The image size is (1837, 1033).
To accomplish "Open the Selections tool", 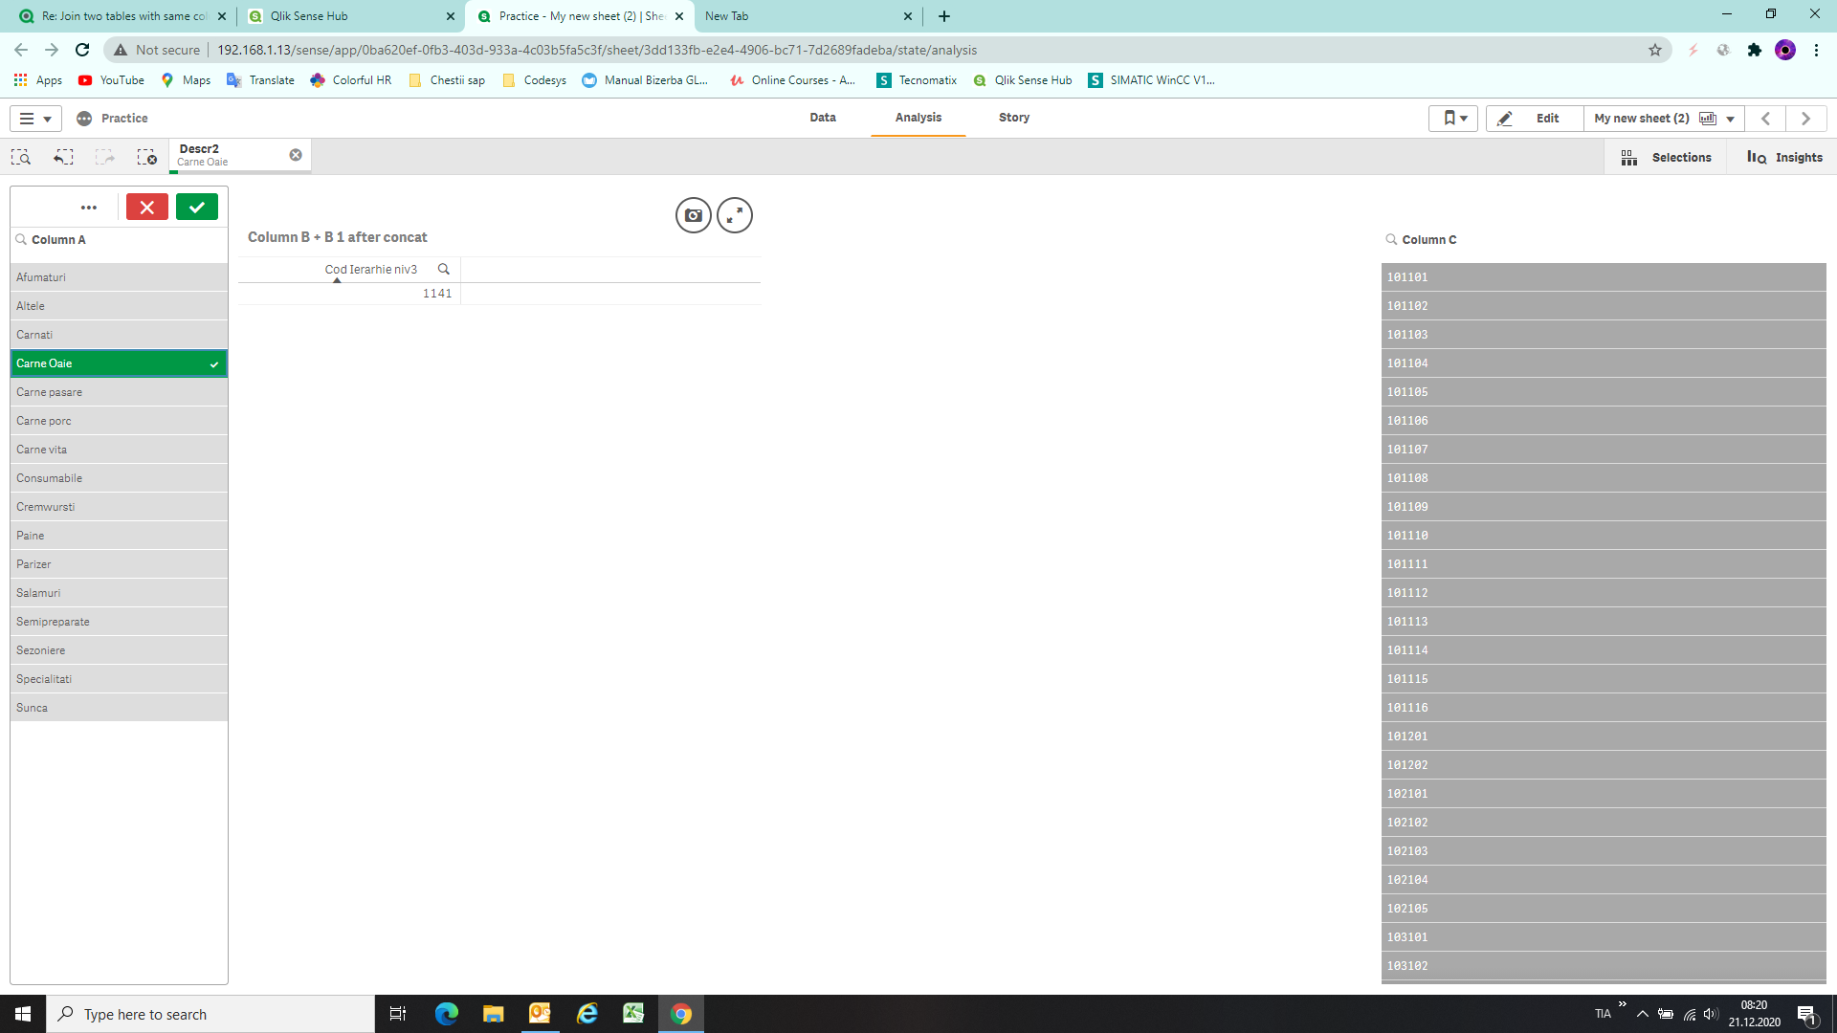I will coord(1666,157).
